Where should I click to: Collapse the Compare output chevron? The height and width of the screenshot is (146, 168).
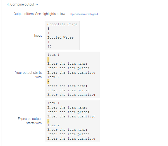click(37, 4)
